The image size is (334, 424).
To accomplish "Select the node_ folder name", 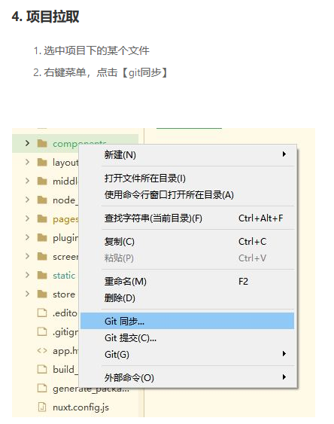I will click(65, 200).
